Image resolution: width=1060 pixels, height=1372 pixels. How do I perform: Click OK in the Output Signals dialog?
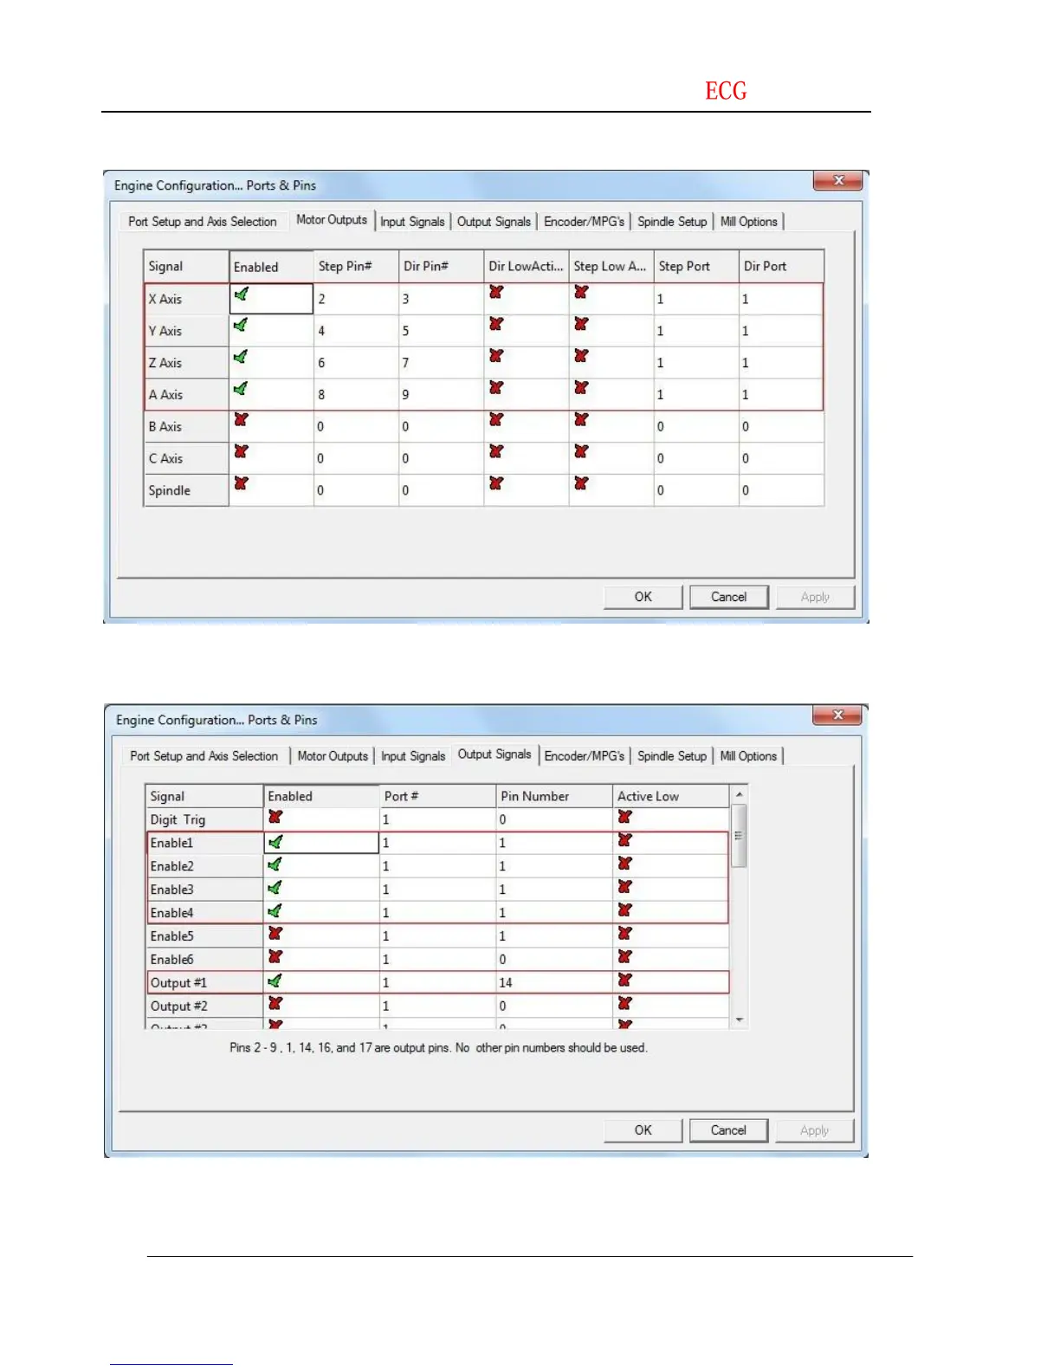pyautogui.click(x=643, y=1130)
